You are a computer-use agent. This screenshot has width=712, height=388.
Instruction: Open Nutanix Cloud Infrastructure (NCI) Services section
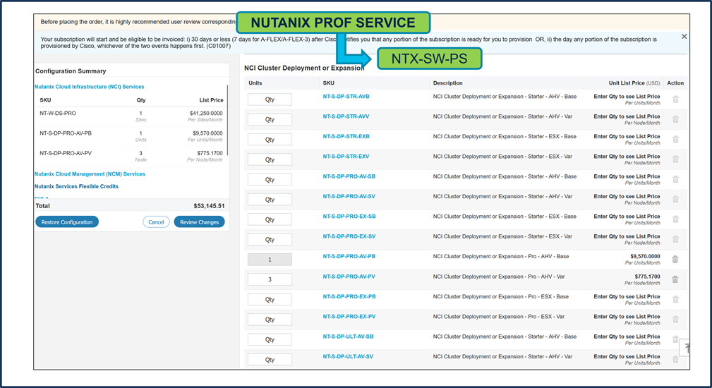click(90, 87)
